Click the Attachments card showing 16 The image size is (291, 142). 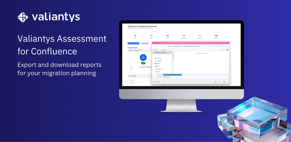(x=184, y=37)
